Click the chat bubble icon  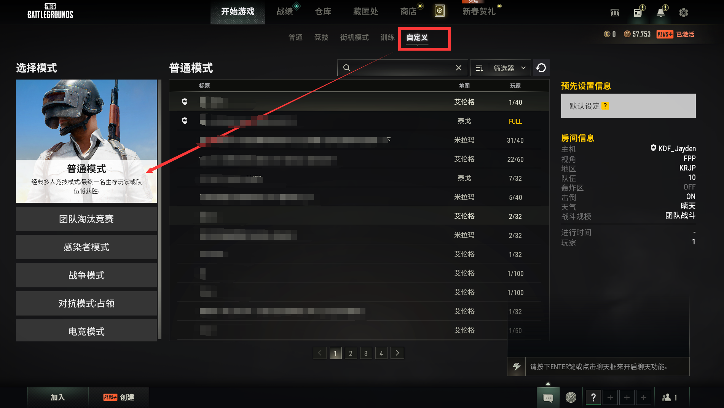[548, 398]
